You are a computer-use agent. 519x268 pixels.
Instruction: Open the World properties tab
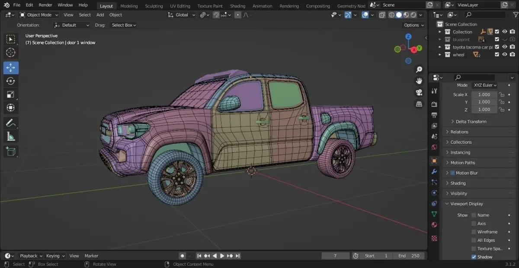(434, 147)
